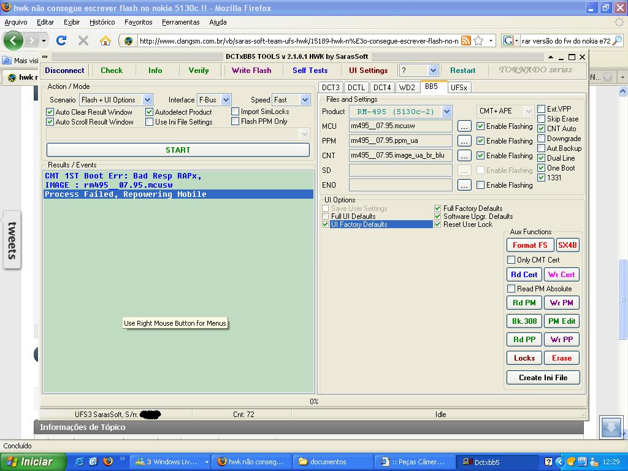Bookmark the page with the star icon
Image resolution: width=628 pixels, height=471 pixels.
[x=478, y=40]
